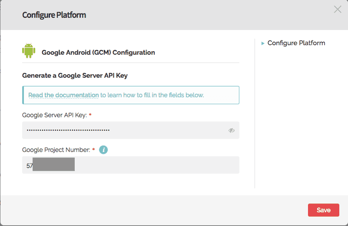This screenshot has height=226, width=348.
Task: Open the Read the documentation link
Action: tap(64, 95)
